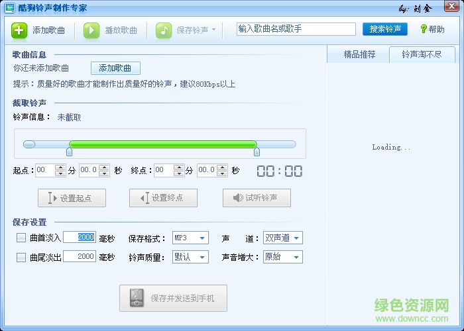Screen dimensions: 464x331
Task: Click the 你还未添加歌曲 status text
Action: pyautogui.click(x=41, y=68)
